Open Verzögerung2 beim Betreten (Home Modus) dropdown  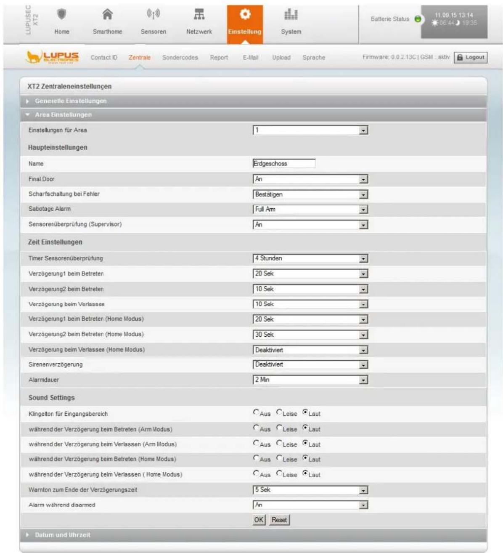coord(310,335)
